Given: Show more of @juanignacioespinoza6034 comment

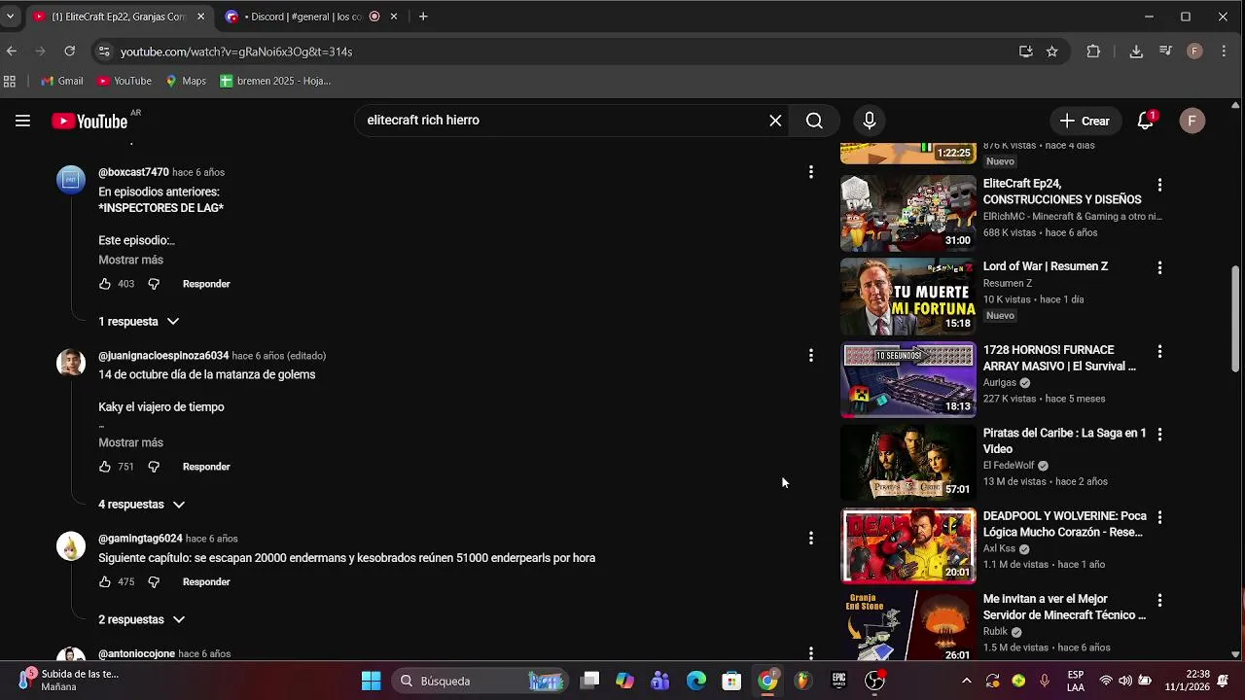Looking at the screenshot, I should (x=130, y=442).
